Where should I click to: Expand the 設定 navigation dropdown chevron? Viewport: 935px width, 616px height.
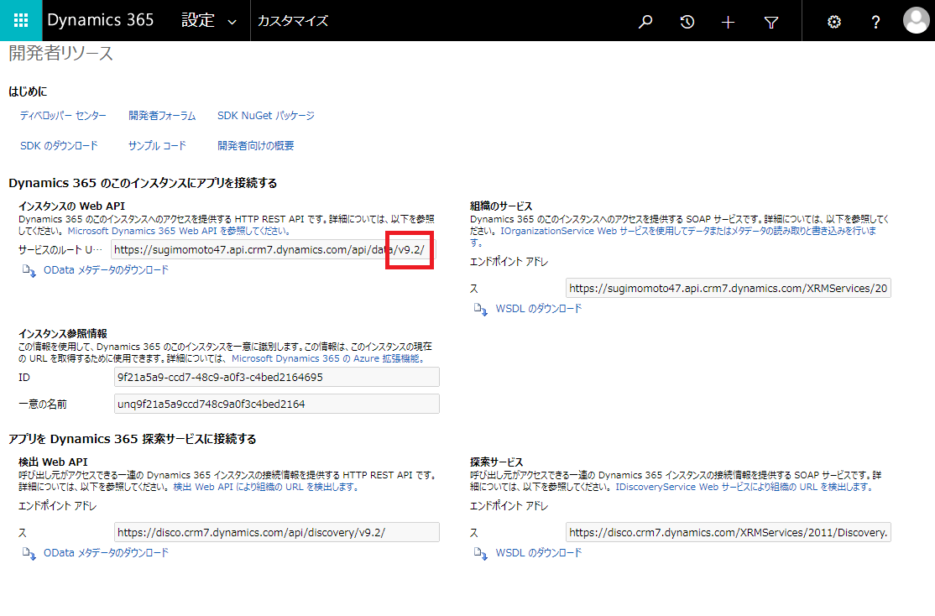[x=232, y=22]
